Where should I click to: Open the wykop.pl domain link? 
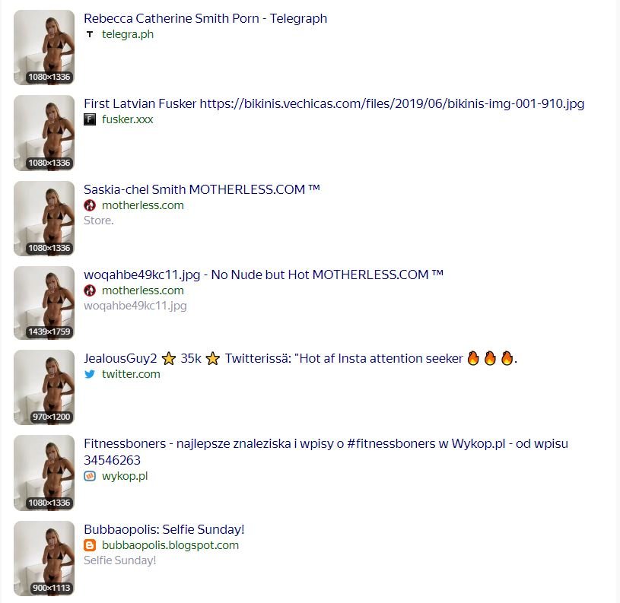click(125, 476)
